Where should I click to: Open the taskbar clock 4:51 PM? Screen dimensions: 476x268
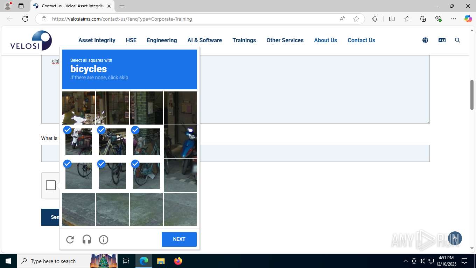[446, 261]
